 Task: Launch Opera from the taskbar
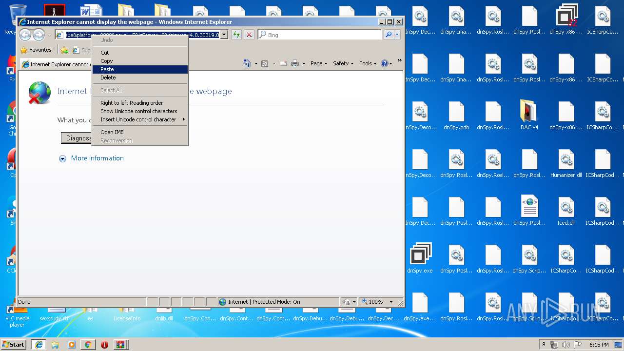click(104, 344)
